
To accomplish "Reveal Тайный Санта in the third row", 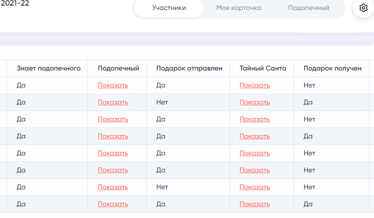I will point(255,119).
